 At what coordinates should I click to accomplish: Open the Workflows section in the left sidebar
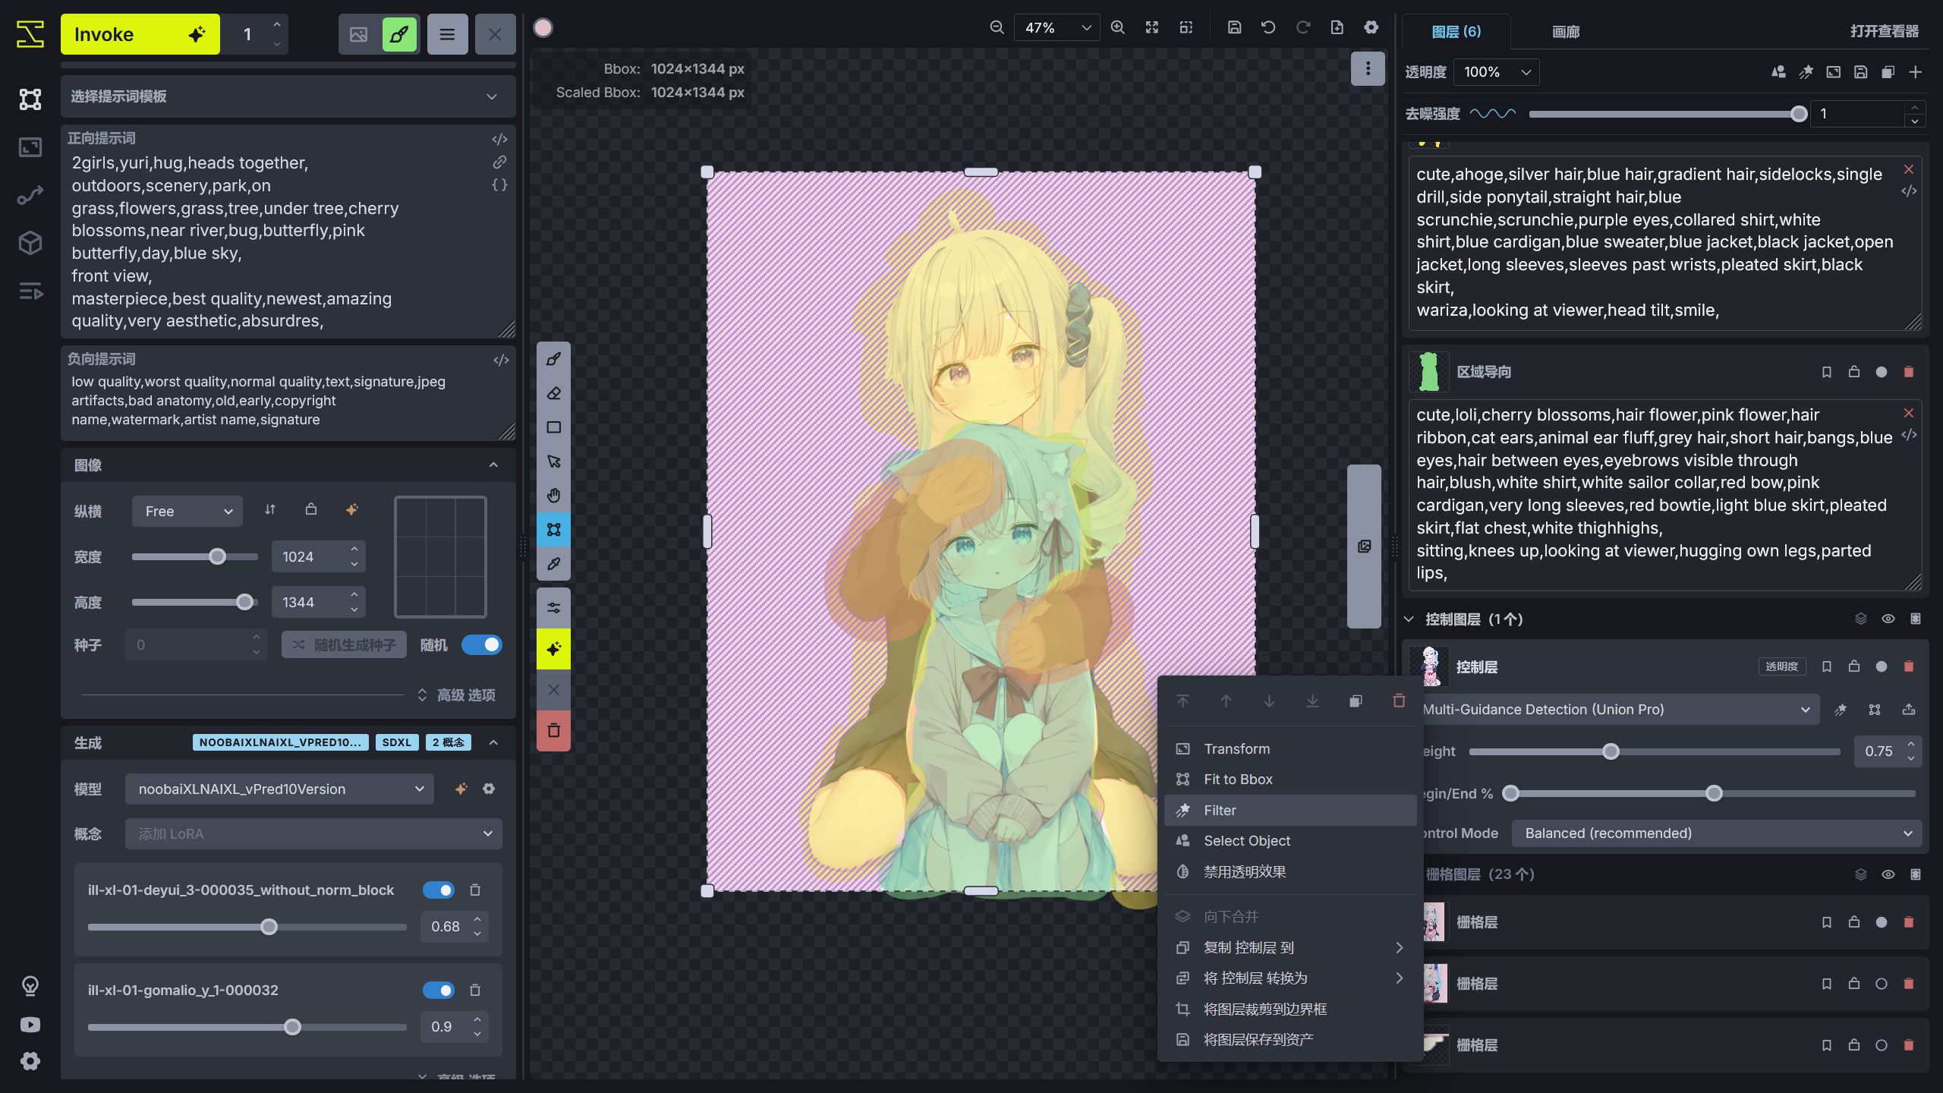(30, 195)
